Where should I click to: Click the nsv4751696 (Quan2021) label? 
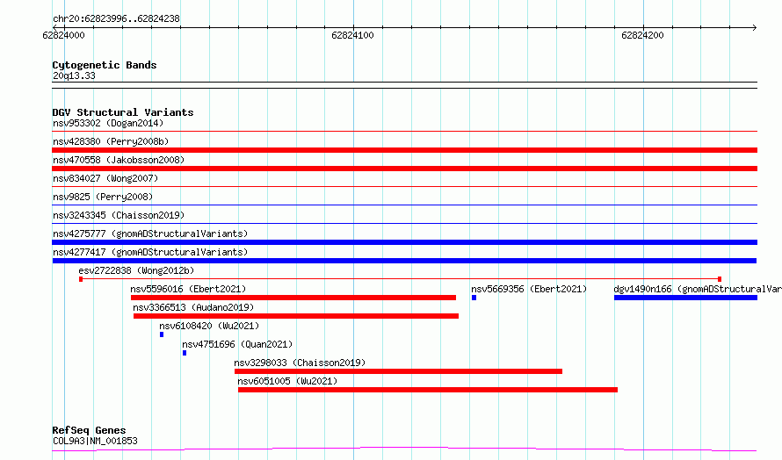(237, 344)
